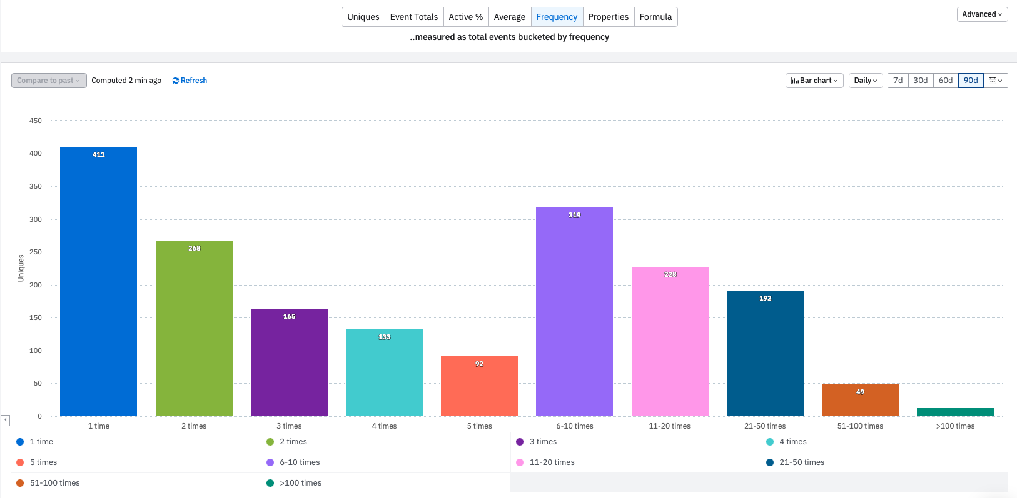Expand the Compare to past dropdown
The height and width of the screenshot is (498, 1017).
[x=49, y=81]
